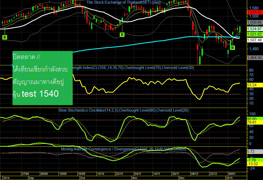Click the 22/10 date on the time axis
263x180 pixels.
click(120, 174)
